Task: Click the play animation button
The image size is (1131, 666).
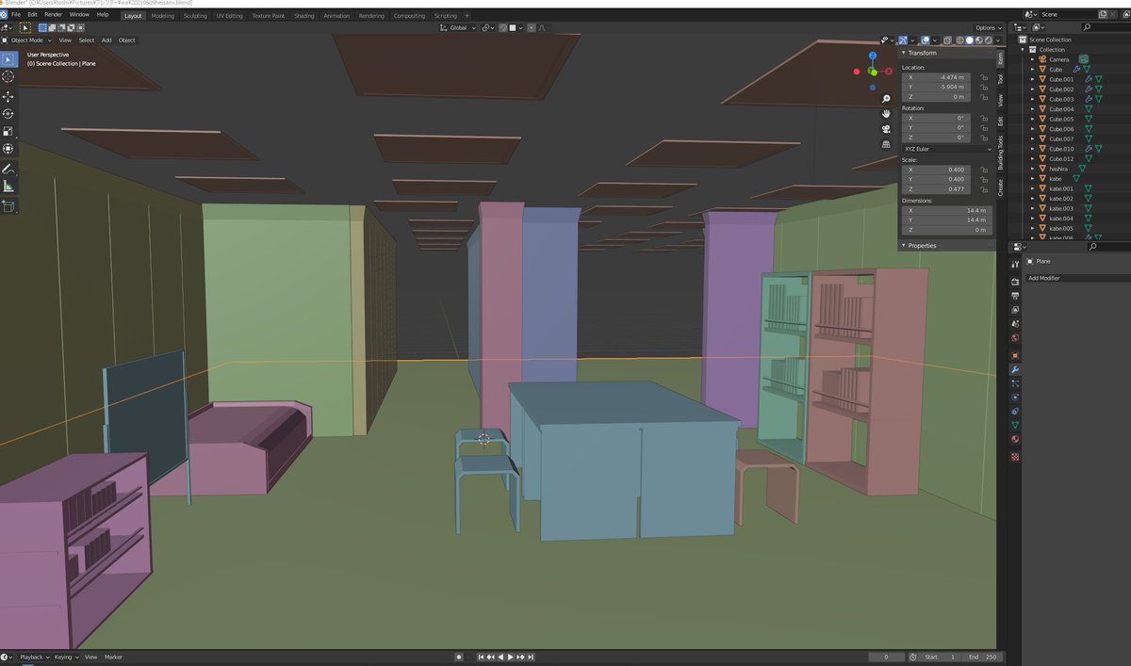Action: click(511, 657)
